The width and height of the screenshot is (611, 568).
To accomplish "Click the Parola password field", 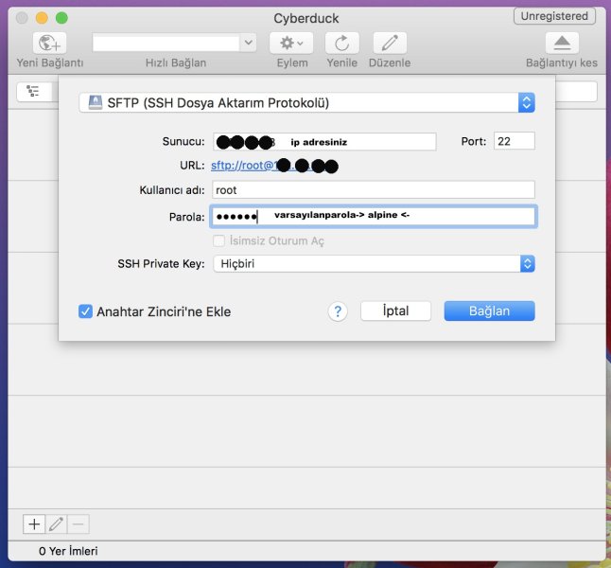I will click(374, 217).
